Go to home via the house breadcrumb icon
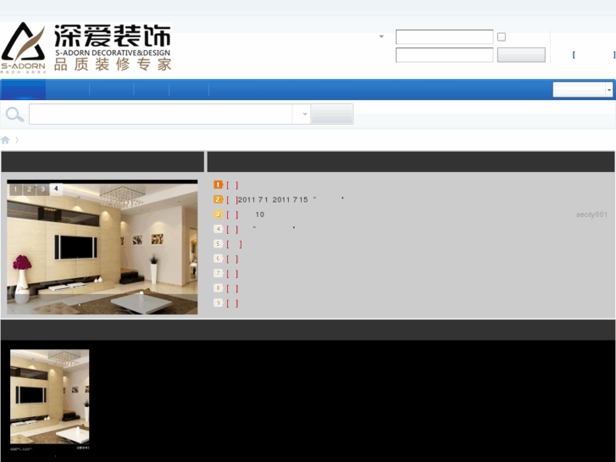616x462 pixels. point(5,140)
